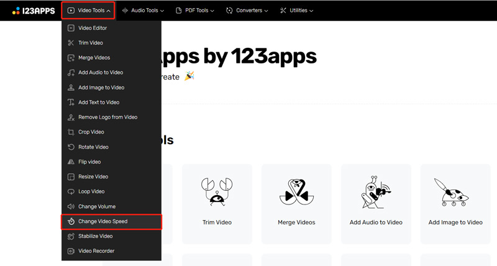497x266 pixels.
Task: Select Change Volume menu entry
Action: pos(111,206)
